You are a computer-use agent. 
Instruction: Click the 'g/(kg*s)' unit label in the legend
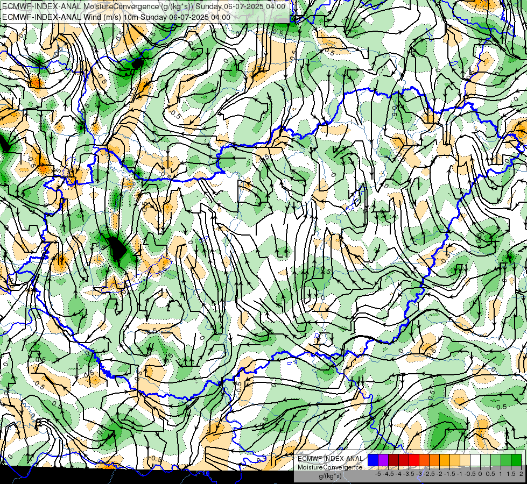tap(330, 476)
